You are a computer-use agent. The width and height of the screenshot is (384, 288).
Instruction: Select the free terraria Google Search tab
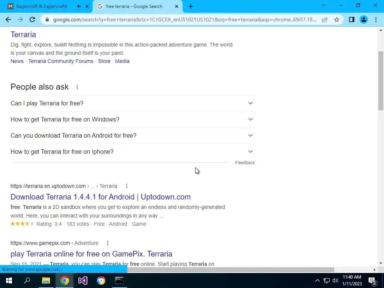(x=137, y=6)
